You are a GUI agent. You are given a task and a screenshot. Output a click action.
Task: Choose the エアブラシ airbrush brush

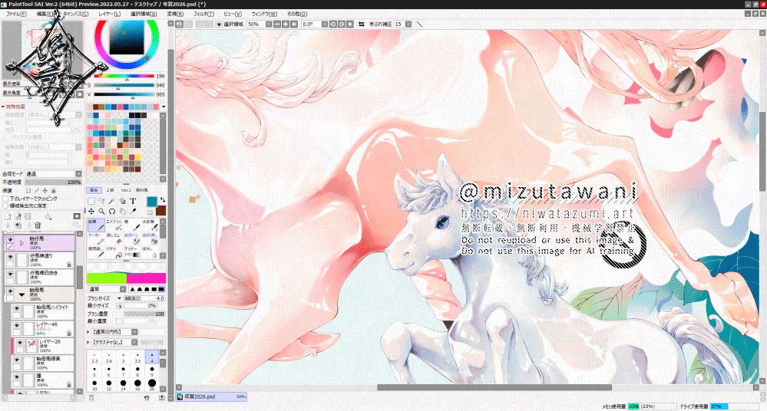[114, 225]
